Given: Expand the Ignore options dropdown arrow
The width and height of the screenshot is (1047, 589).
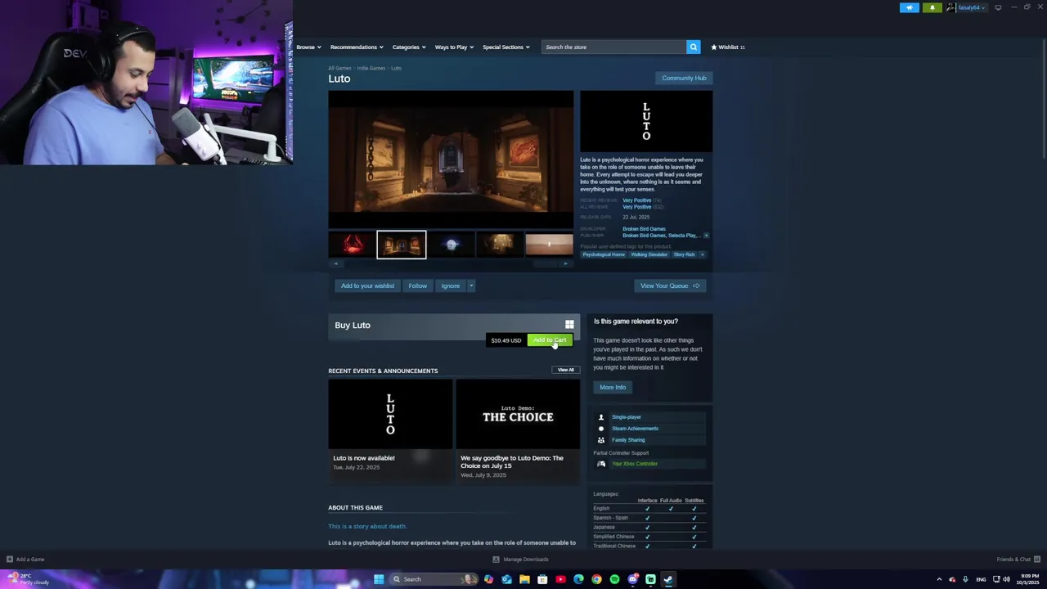Looking at the screenshot, I should (x=471, y=286).
